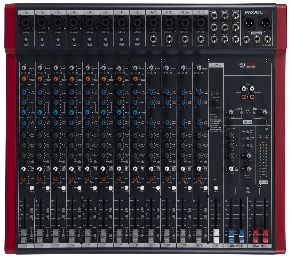Image resolution: width=290 pixels, height=258 pixels.
Task: Click the channel 7 MIC/LINE combo input jack
Action: point(121,22)
